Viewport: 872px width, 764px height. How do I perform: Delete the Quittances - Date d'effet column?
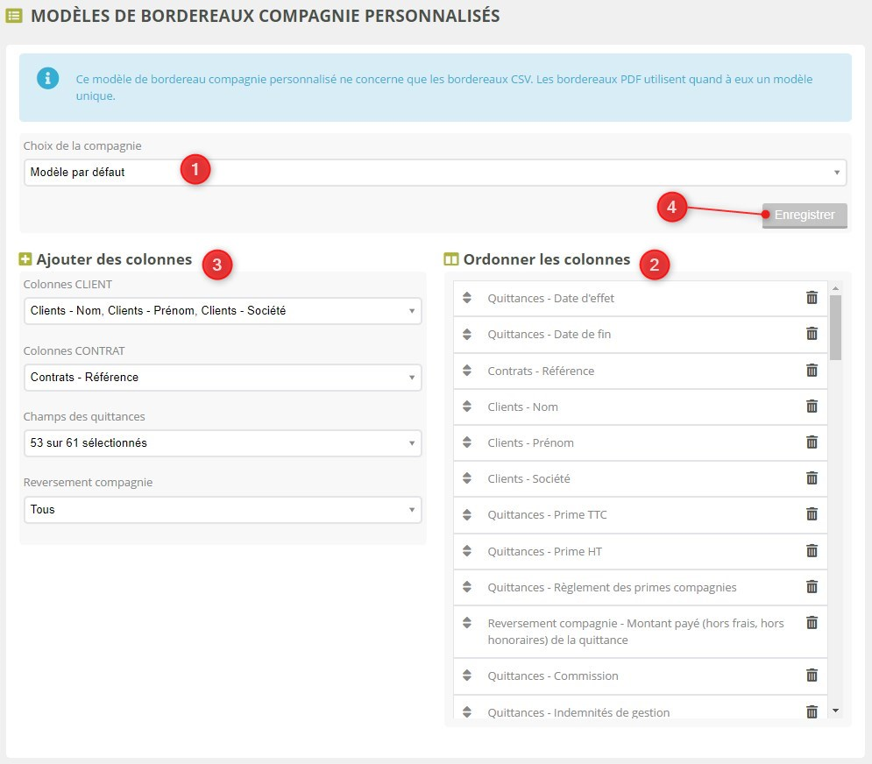pos(812,298)
